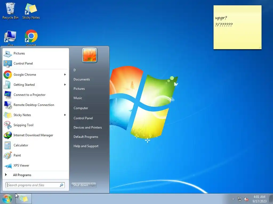Click the Remote Desktop Connection icon

(8, 105)
